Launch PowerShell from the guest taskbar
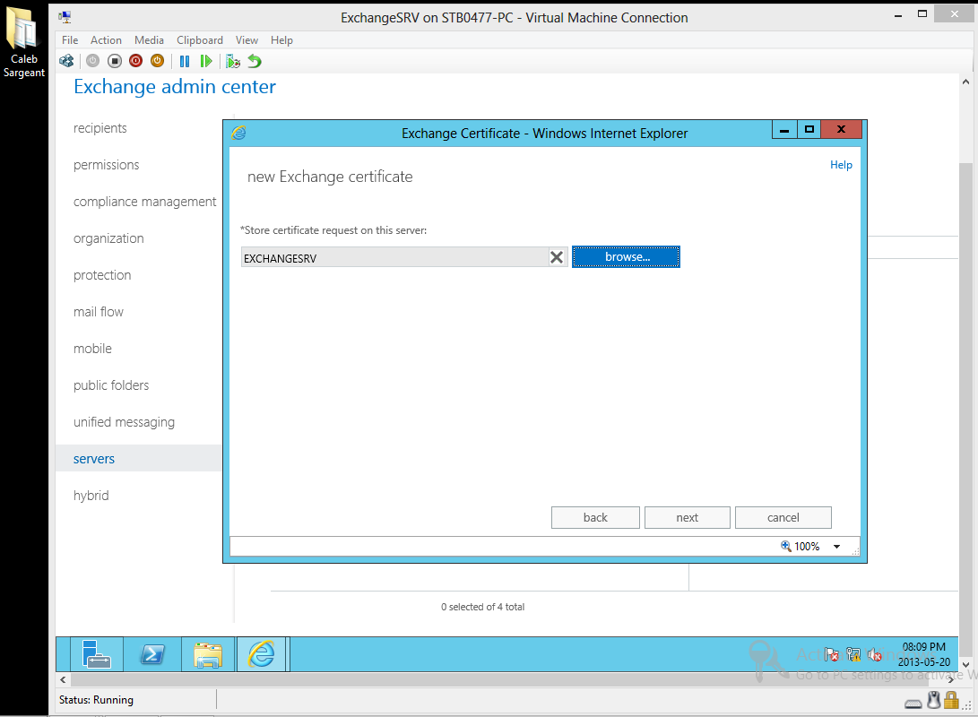Image resolution: width=978 pixels, height=717 pixels. pos(152,654)
